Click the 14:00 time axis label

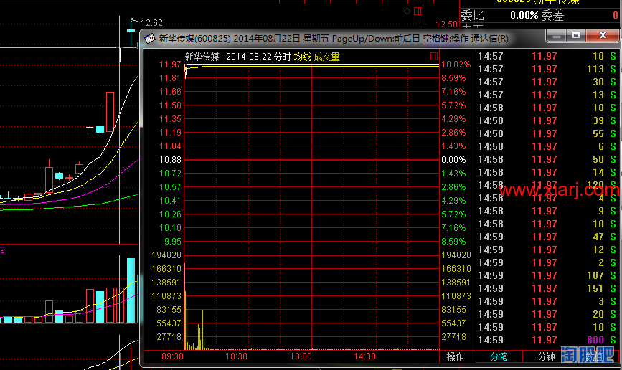[x=364, y=356]
